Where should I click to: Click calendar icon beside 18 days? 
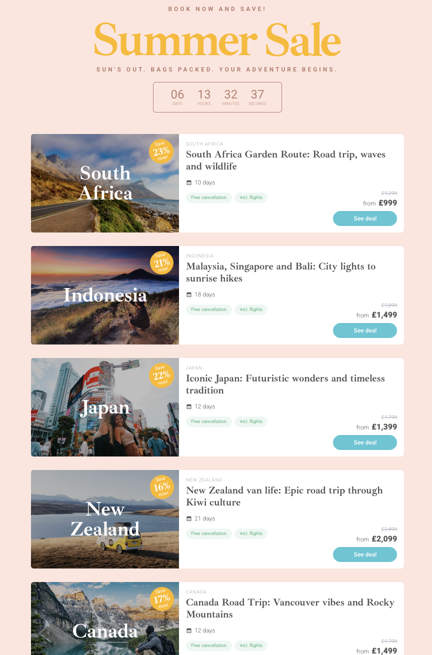(x=189, y=294)
